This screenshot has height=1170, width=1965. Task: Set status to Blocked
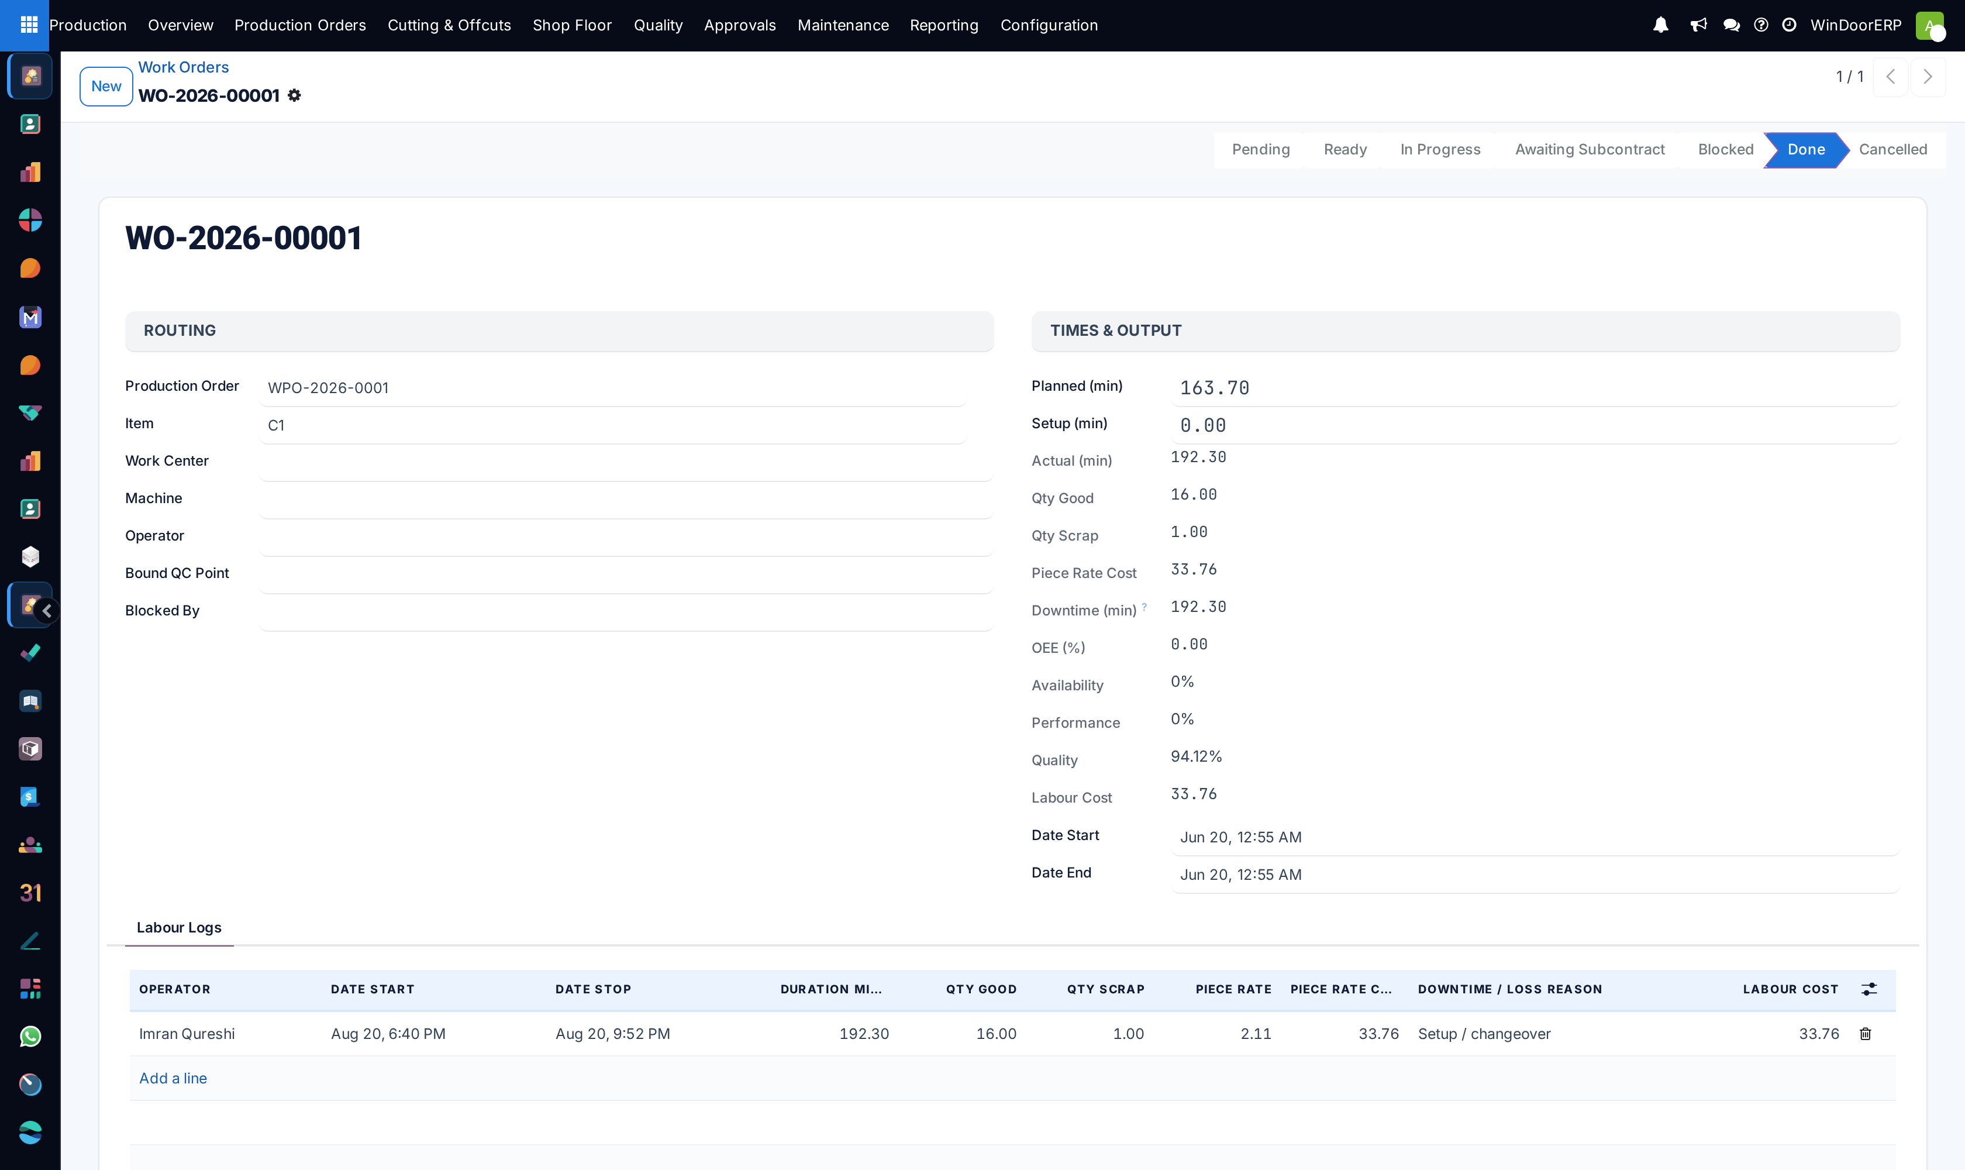pyautogui.click(x=1725, y=150)
